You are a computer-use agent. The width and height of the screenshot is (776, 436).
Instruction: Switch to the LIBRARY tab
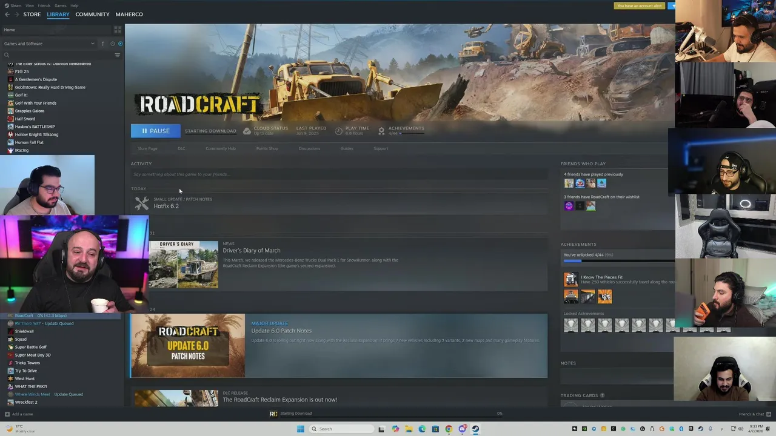point(58,14)
